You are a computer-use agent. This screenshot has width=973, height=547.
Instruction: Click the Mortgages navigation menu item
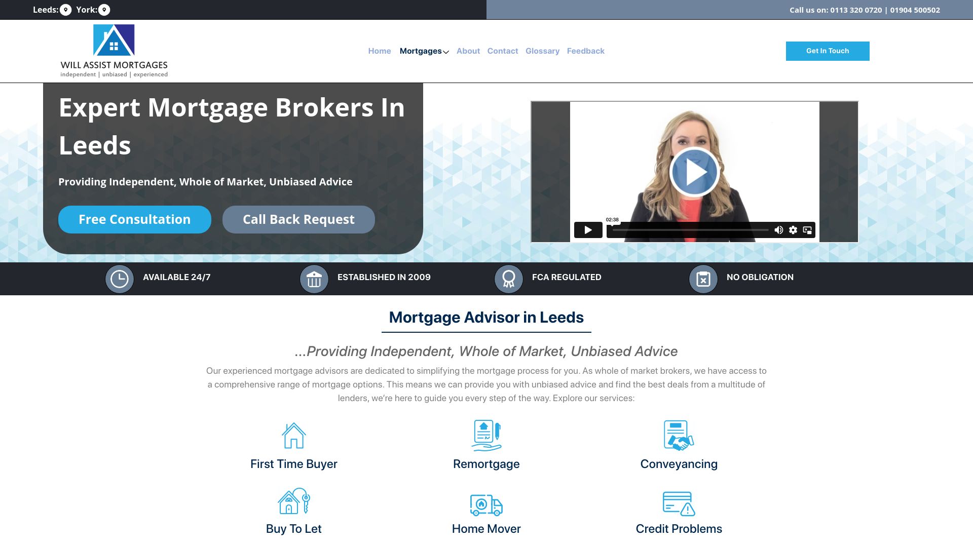click(x=424, y=51)
